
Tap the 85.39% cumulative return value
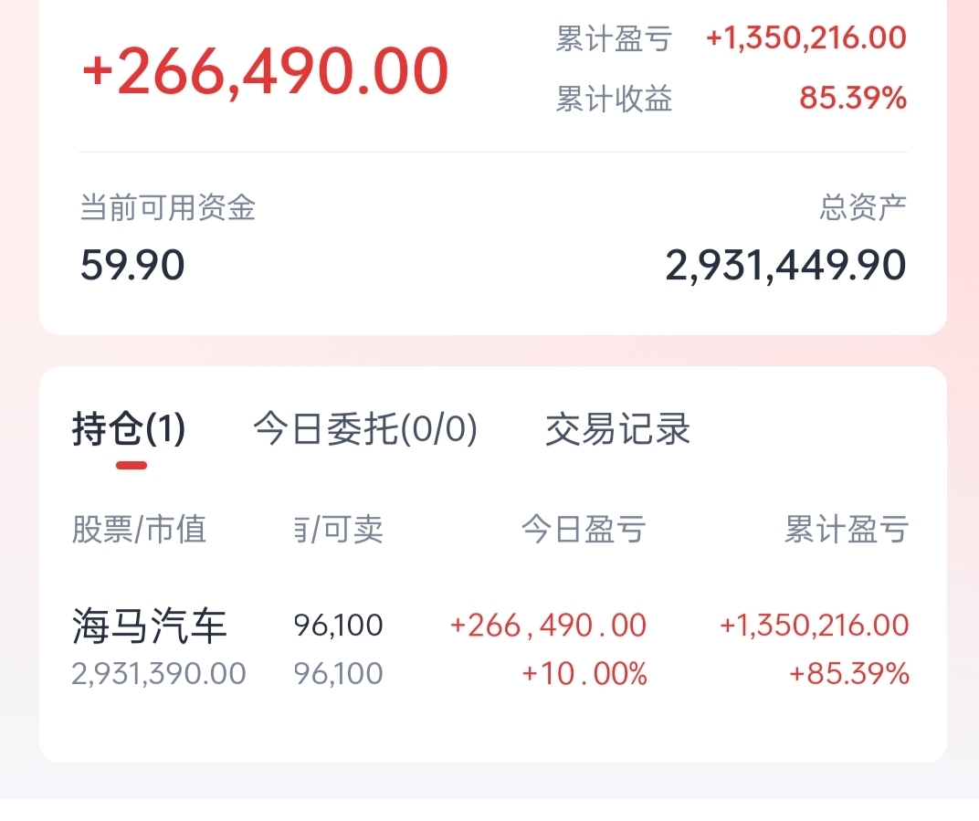click(853, 98)
